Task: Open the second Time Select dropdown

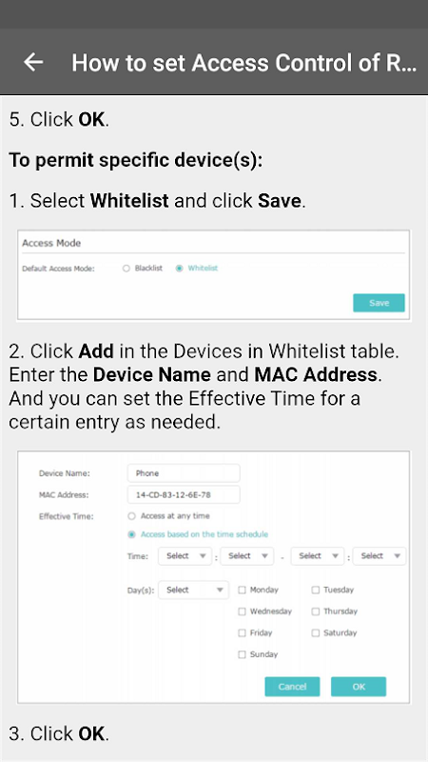Action: [246, 556]
